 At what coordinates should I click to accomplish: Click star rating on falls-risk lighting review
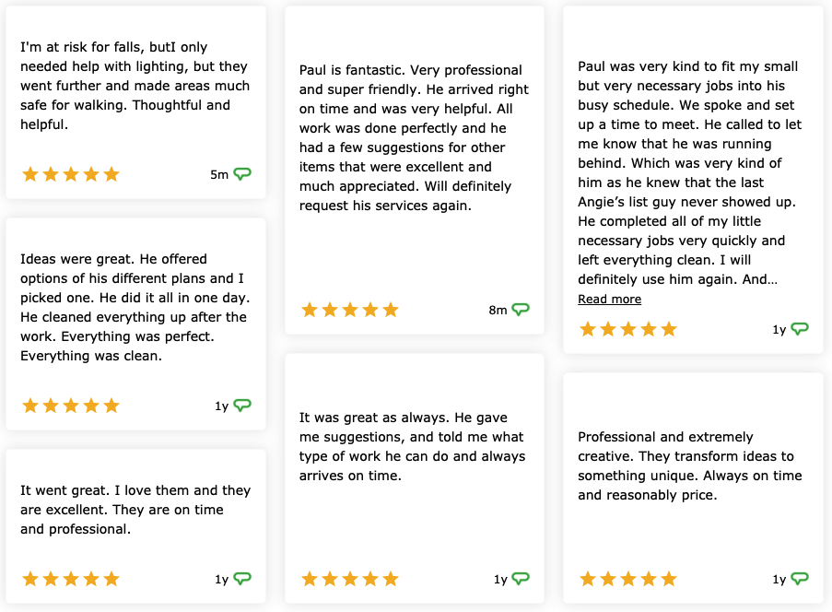click(71, 174)
